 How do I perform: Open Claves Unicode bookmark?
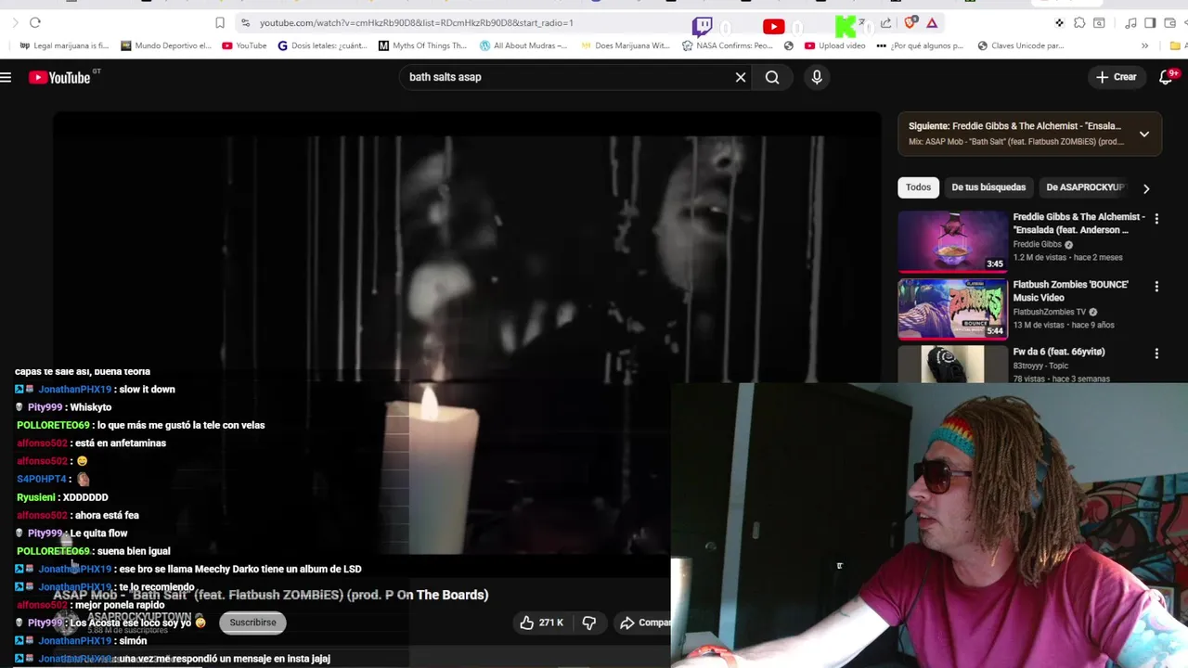1021,45
